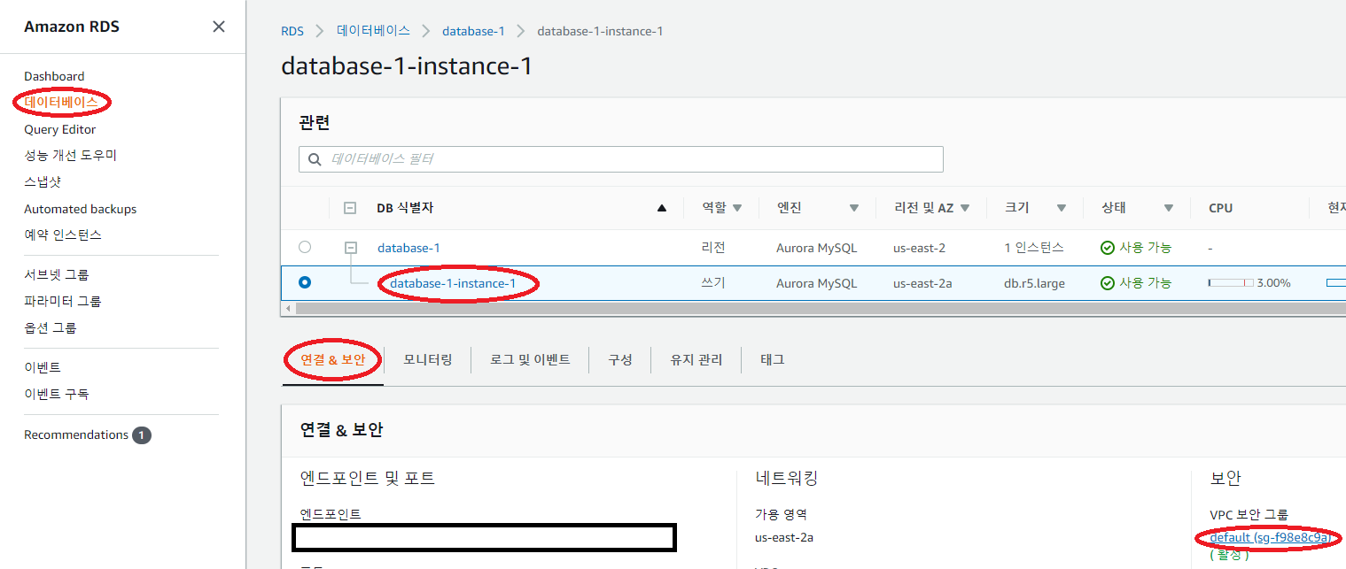Switch to the 로그 및 이벤트 tab

[x=530, y=359]
